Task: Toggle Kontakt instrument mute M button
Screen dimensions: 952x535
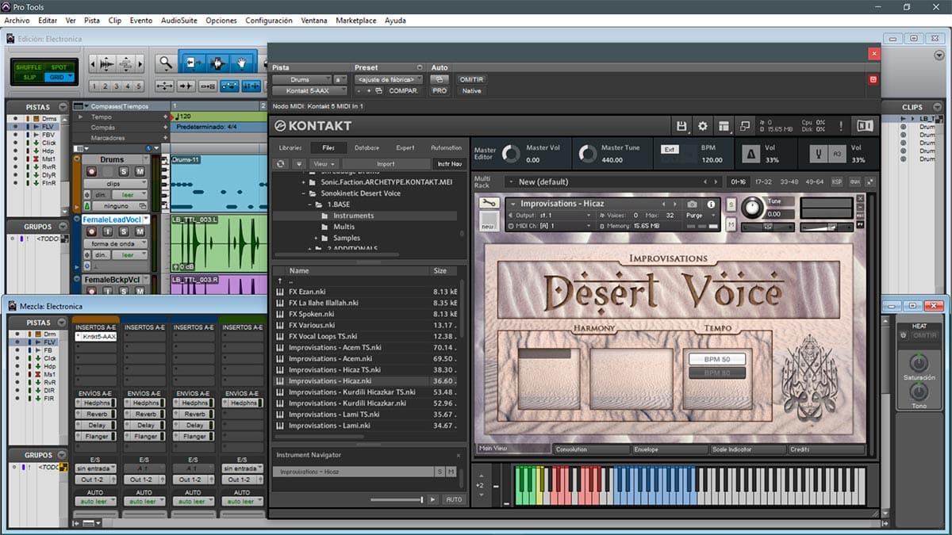Action: (731, 225)
